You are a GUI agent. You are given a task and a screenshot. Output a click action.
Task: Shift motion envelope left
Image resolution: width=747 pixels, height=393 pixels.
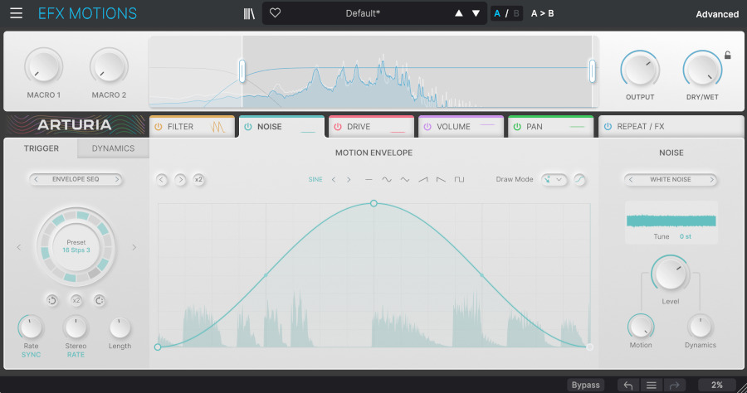[x=162, y=180]
